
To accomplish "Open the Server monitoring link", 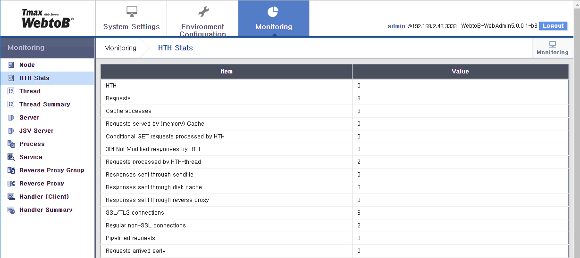I will (x=29, y=118).
